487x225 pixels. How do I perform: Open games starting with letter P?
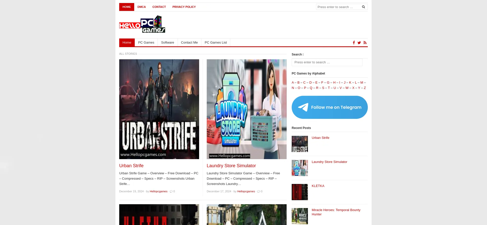click(x=305, y=88)
